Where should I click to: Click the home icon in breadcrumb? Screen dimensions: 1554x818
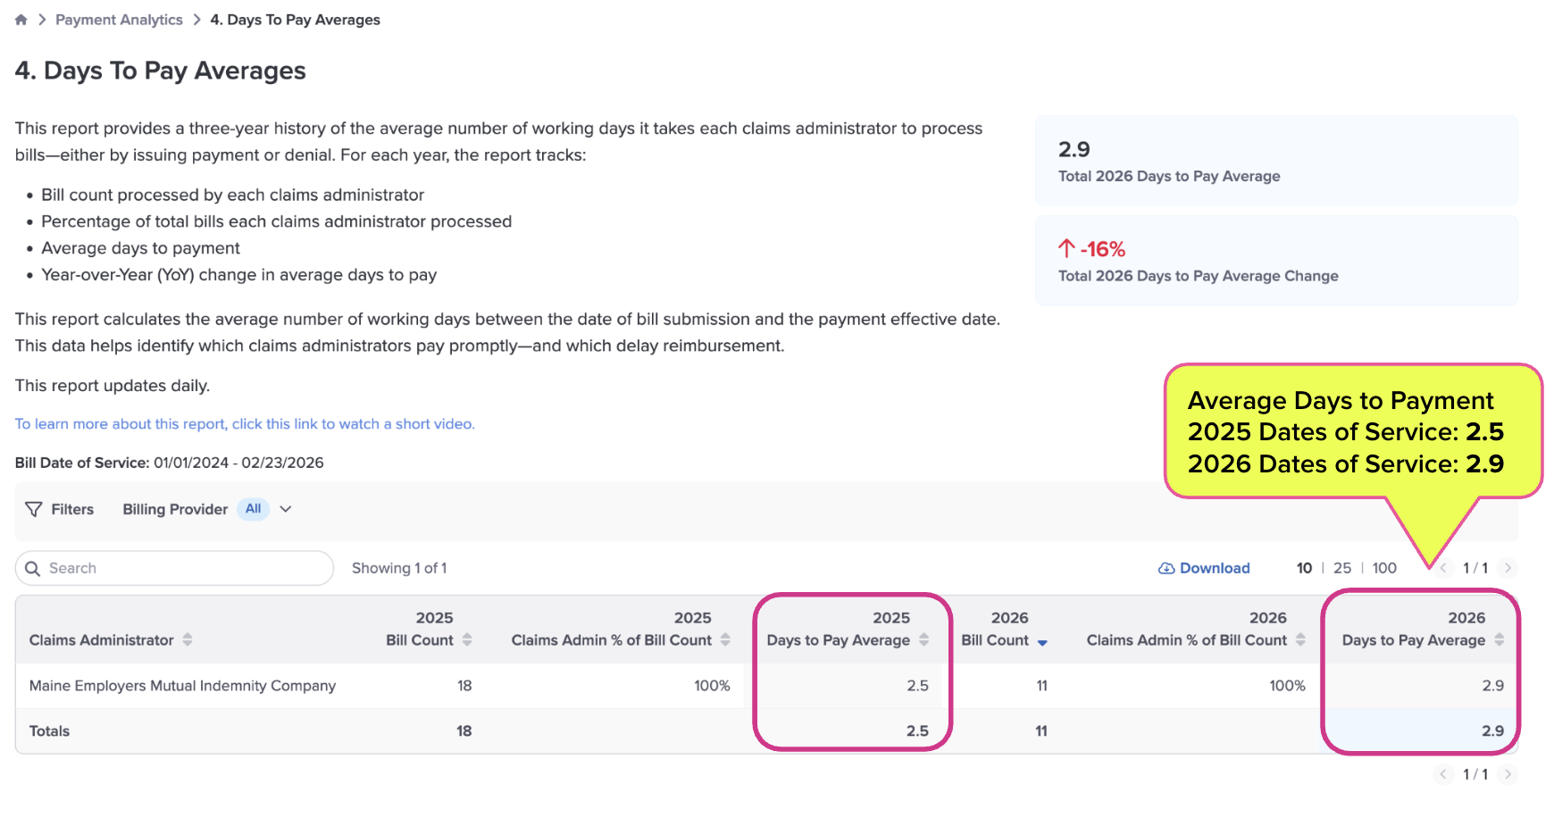(21, 20)
